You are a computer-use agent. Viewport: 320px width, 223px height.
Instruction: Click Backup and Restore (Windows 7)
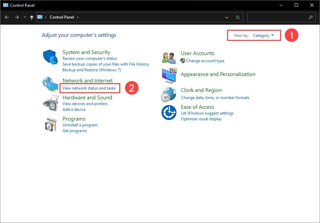click(92, 70)
